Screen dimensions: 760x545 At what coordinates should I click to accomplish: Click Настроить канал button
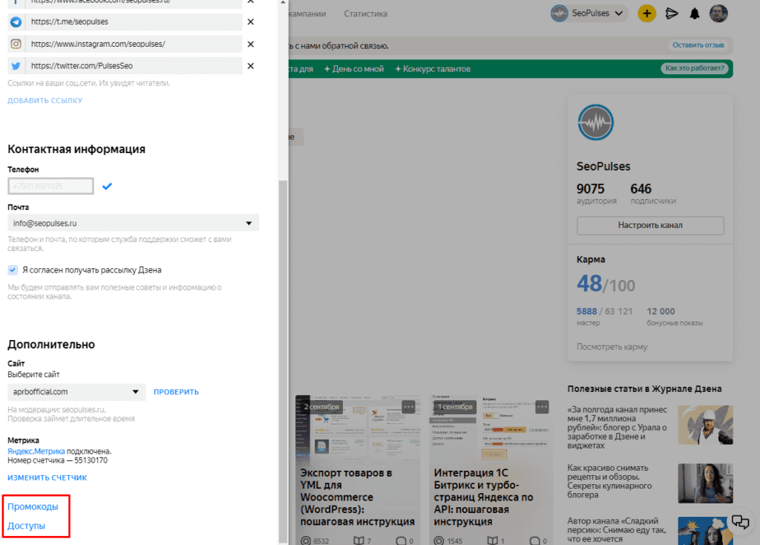click(x=650, y=226)
